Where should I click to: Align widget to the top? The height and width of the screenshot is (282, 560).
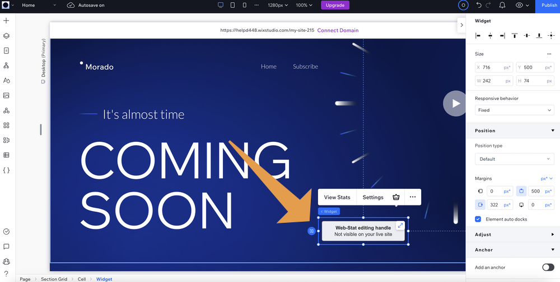[x=515, y=36]
